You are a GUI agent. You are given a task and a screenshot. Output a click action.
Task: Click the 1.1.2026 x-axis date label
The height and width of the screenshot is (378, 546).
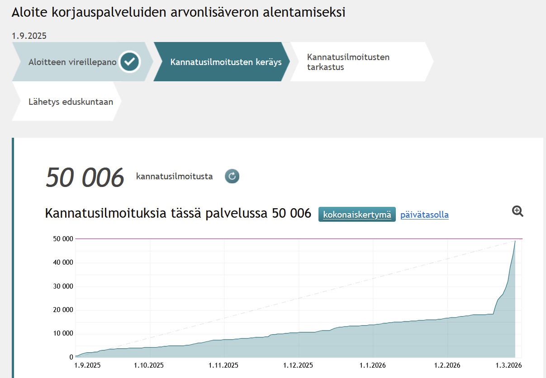(372, 365)
